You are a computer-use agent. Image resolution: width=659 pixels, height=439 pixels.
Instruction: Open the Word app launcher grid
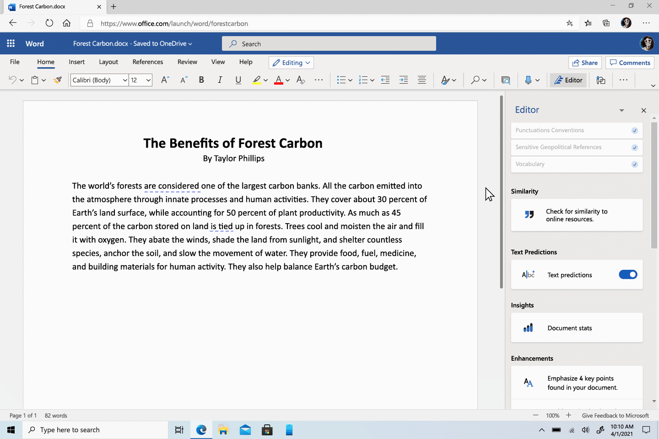pyautogui.click(x=11, y=43)
